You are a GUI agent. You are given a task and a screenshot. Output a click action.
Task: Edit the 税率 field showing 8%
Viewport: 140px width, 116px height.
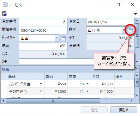43,46
